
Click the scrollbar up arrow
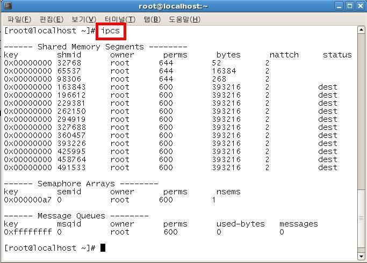pyautogui.click(x=361, y=30)
